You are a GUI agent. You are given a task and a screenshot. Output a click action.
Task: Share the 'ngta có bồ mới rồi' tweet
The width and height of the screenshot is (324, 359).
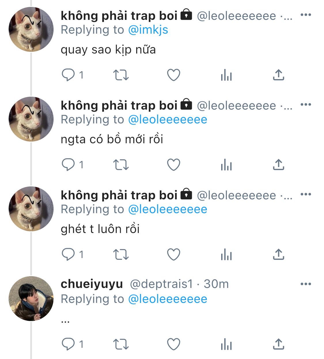click(278, 165)
